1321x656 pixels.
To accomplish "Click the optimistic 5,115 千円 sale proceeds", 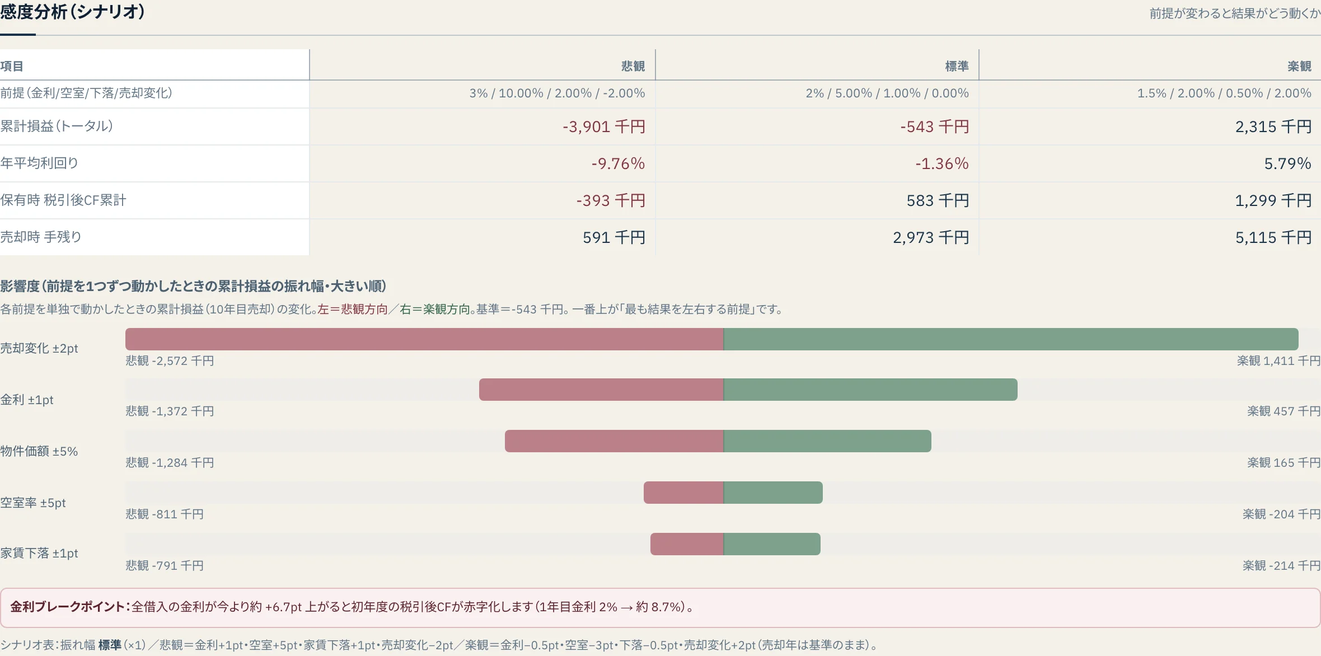I will tap(1273, 237).
